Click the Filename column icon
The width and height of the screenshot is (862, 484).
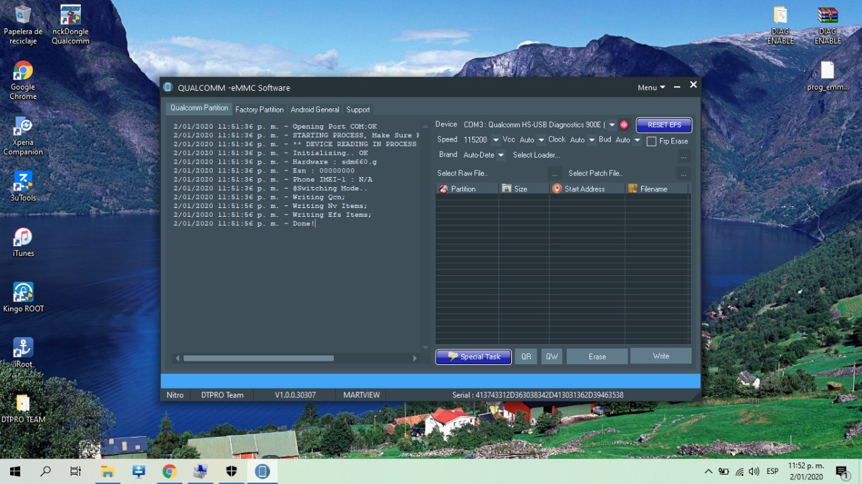point(632,189)
